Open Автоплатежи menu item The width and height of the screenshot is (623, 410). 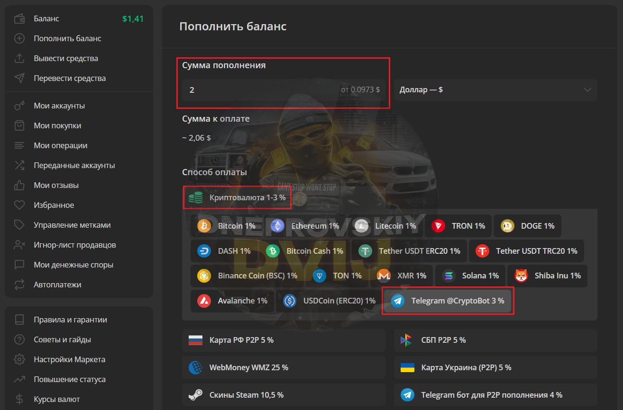(x=57, y=285)
